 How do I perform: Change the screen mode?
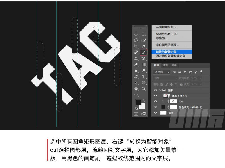[144, 114]
